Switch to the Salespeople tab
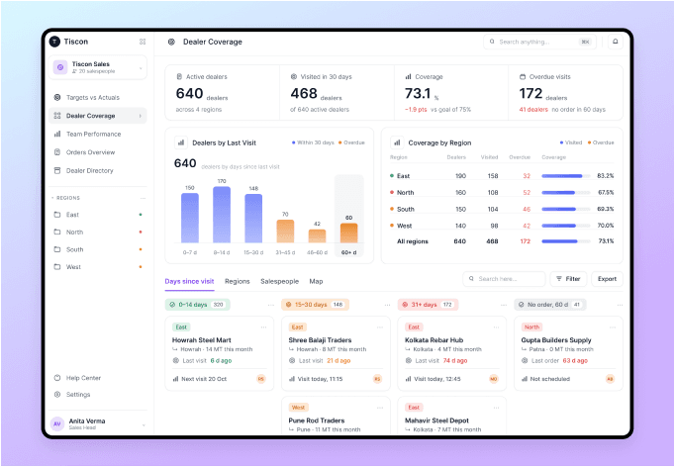Viewport: 675px width, 467px height. (x=279, y=281)
